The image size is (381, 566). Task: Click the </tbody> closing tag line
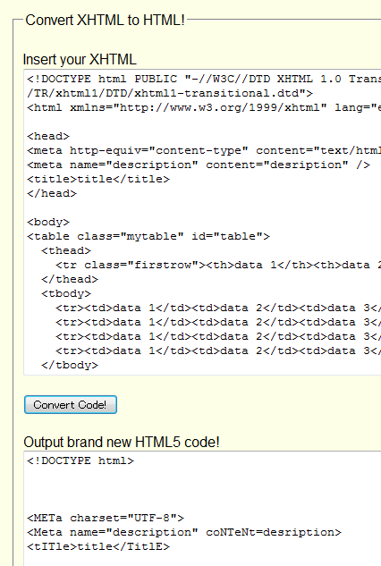point(70,365)
